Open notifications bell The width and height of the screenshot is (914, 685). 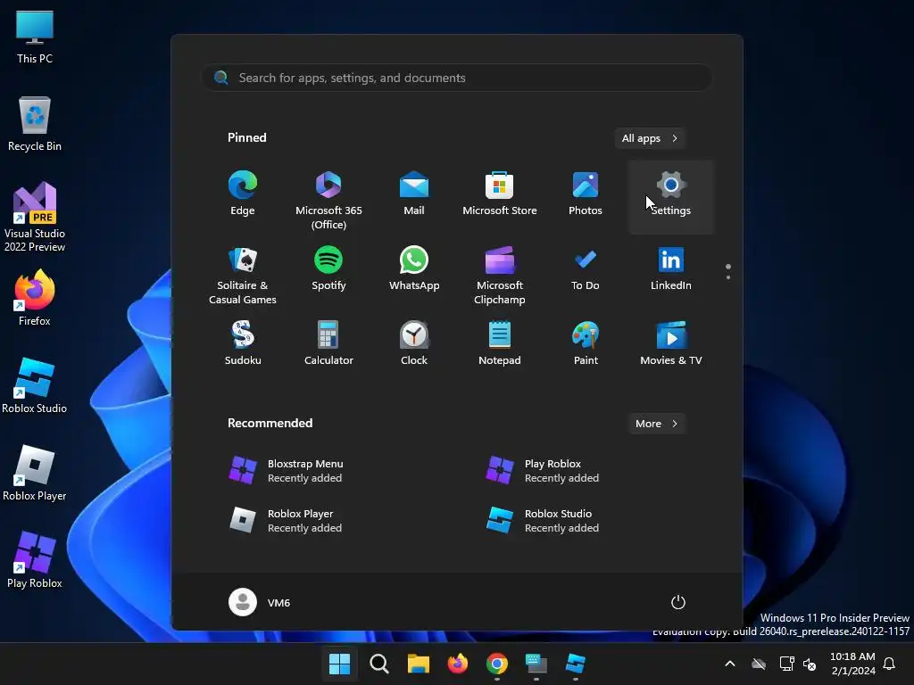(x=890, y=664)
